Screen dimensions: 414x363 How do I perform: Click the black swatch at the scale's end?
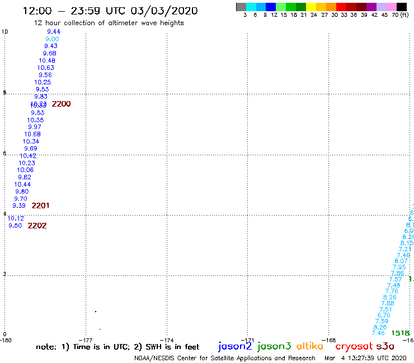pos(402,7)
